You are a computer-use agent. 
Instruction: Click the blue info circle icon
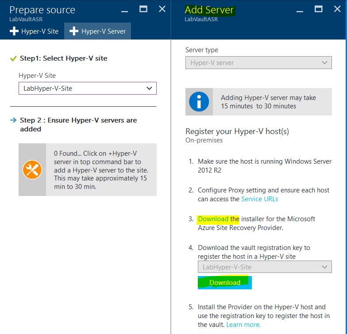pos(199,102)
